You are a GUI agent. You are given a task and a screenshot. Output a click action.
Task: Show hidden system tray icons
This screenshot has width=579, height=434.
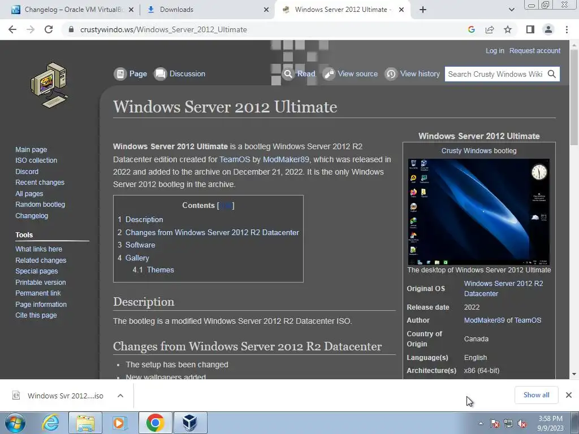481,424
